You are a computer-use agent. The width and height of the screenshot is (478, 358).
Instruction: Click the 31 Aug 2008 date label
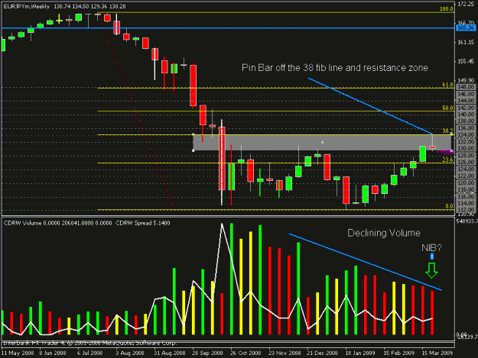(170, 353)
